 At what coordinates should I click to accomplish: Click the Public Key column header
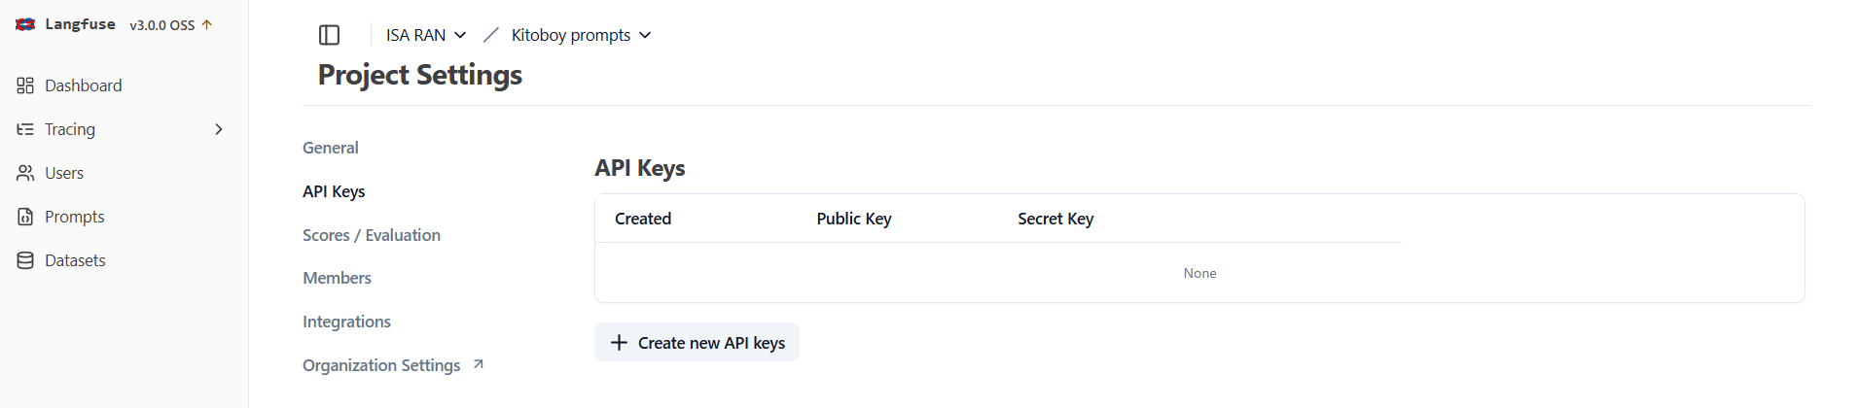point(853,219)
